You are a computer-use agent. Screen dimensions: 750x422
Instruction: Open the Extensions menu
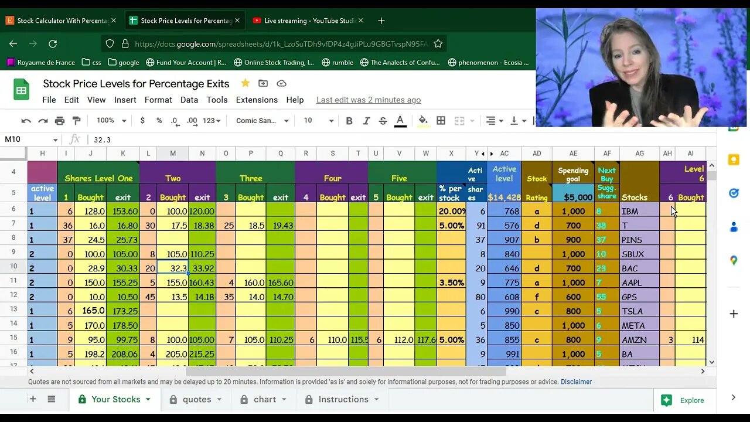(257, 100)
